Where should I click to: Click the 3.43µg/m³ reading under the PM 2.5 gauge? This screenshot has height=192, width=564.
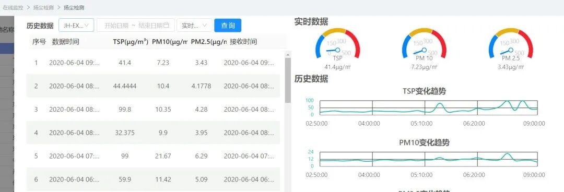[511, 67]
